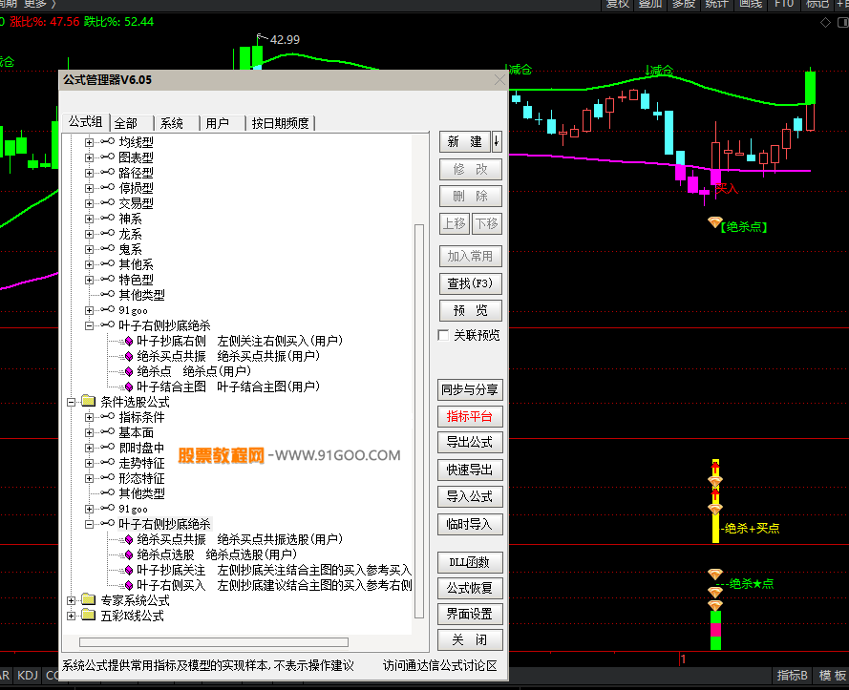Open the red 指标平台 button
Screen dimensions: 849x690
coord(470,416)
